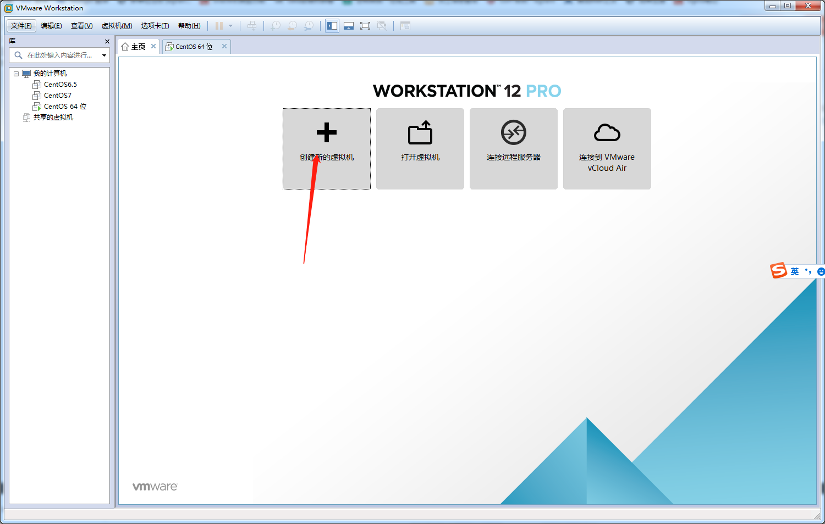The image size is (825, 524).
Task: Select the CentOS6.5 virtual machine
Action: click(61, 85)
